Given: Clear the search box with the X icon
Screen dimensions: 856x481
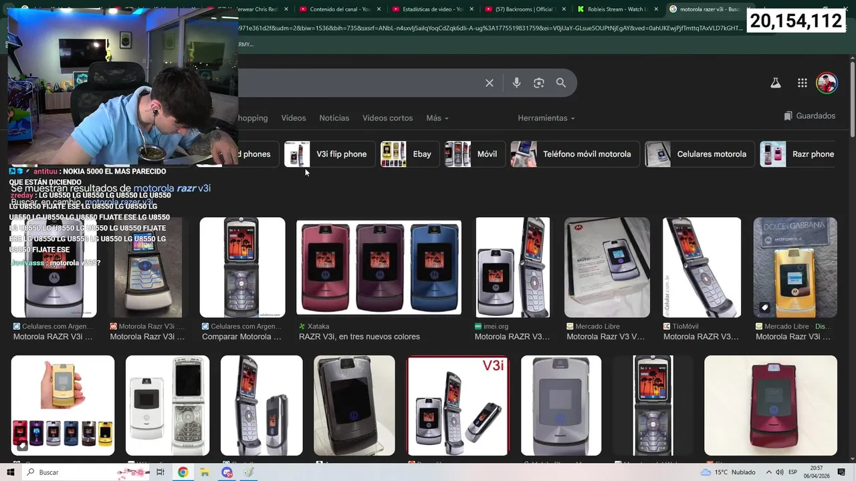Looking at the screenshot, I should [x=490, y=83].
